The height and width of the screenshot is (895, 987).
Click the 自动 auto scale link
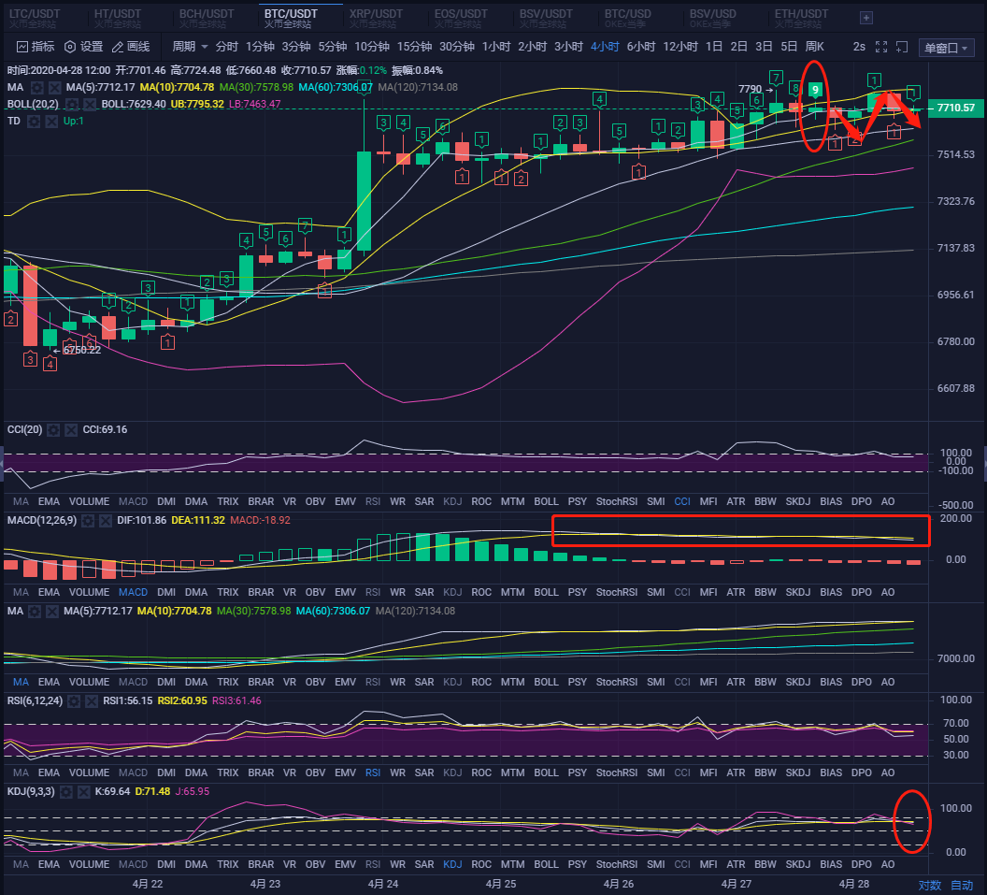(961, 885)
